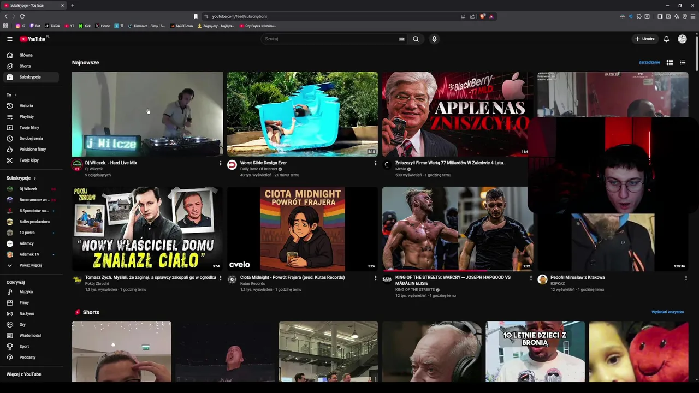Viewport: 699px width, 393px height.
Task: Open the FACEIT.com bookmark
Action: (181, 26)
